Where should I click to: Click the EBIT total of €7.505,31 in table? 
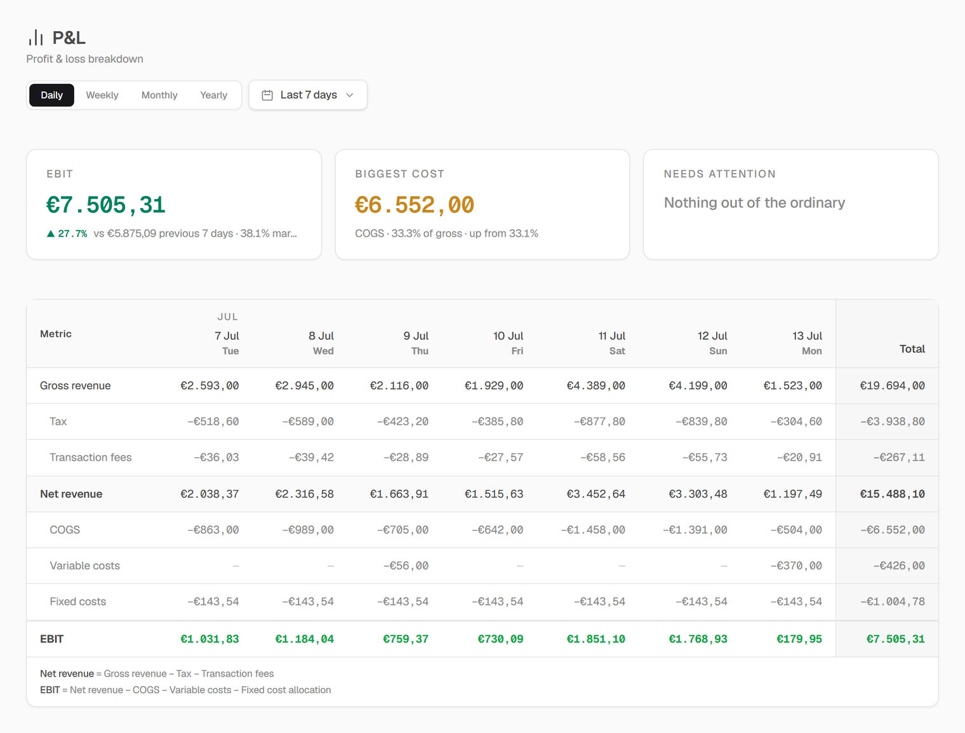pyautogui.click(x=895, y=639)
